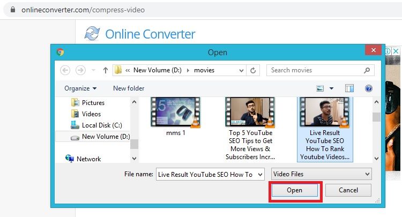Refresh the movies folder view
The width and height of the screenshot is (402, 217).
(x=253, y=70)
